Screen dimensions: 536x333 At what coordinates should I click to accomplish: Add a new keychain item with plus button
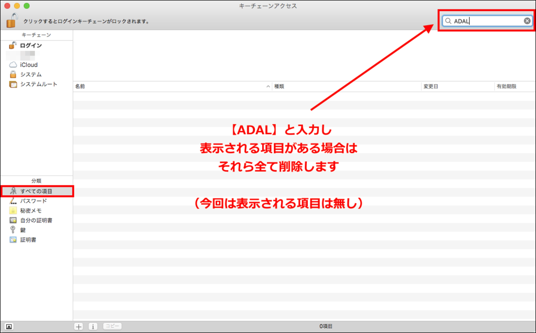(79, 327)
